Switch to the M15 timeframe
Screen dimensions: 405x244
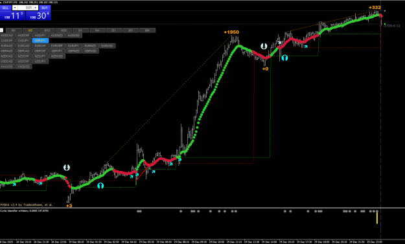click(x=47, y=30)
